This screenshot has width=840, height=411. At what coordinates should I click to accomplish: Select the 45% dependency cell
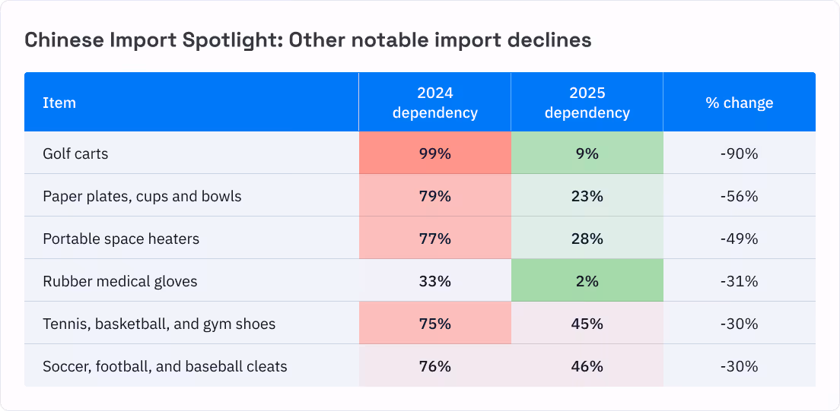[x=587, y=323]
